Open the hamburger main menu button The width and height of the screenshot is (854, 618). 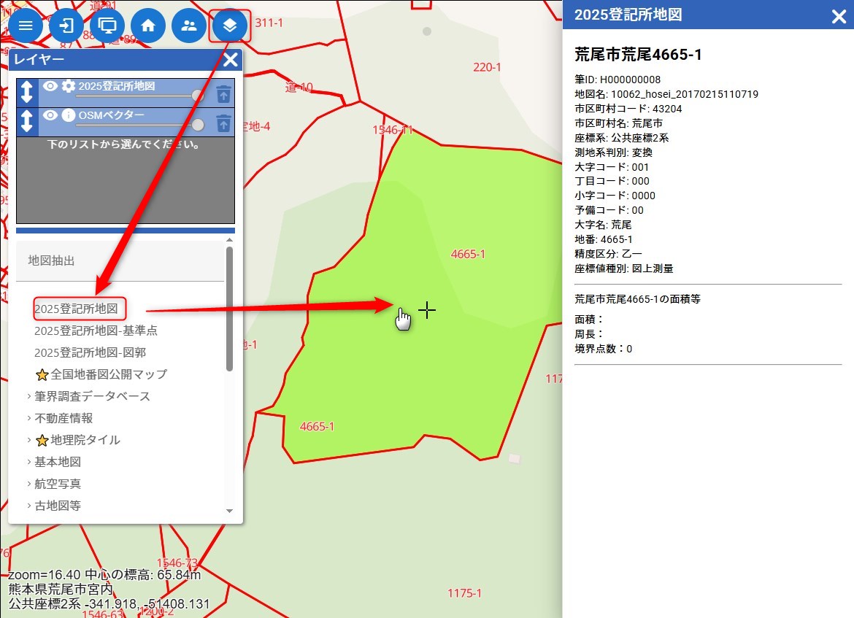[x=26, y=26]
